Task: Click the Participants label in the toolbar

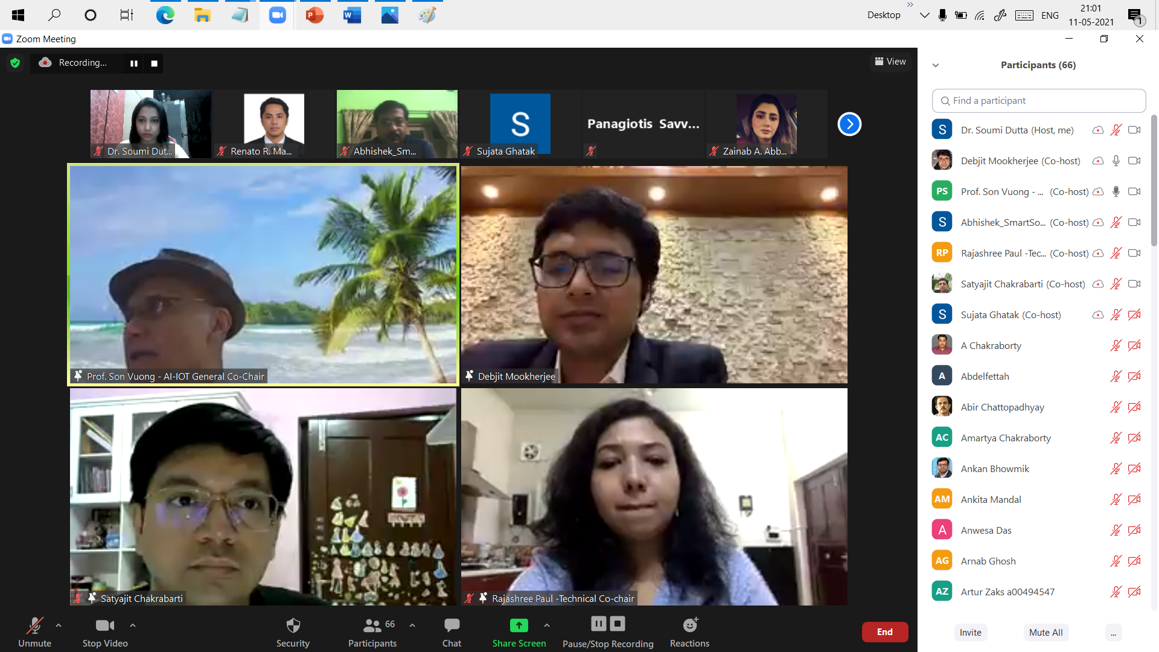Action: 372,644
